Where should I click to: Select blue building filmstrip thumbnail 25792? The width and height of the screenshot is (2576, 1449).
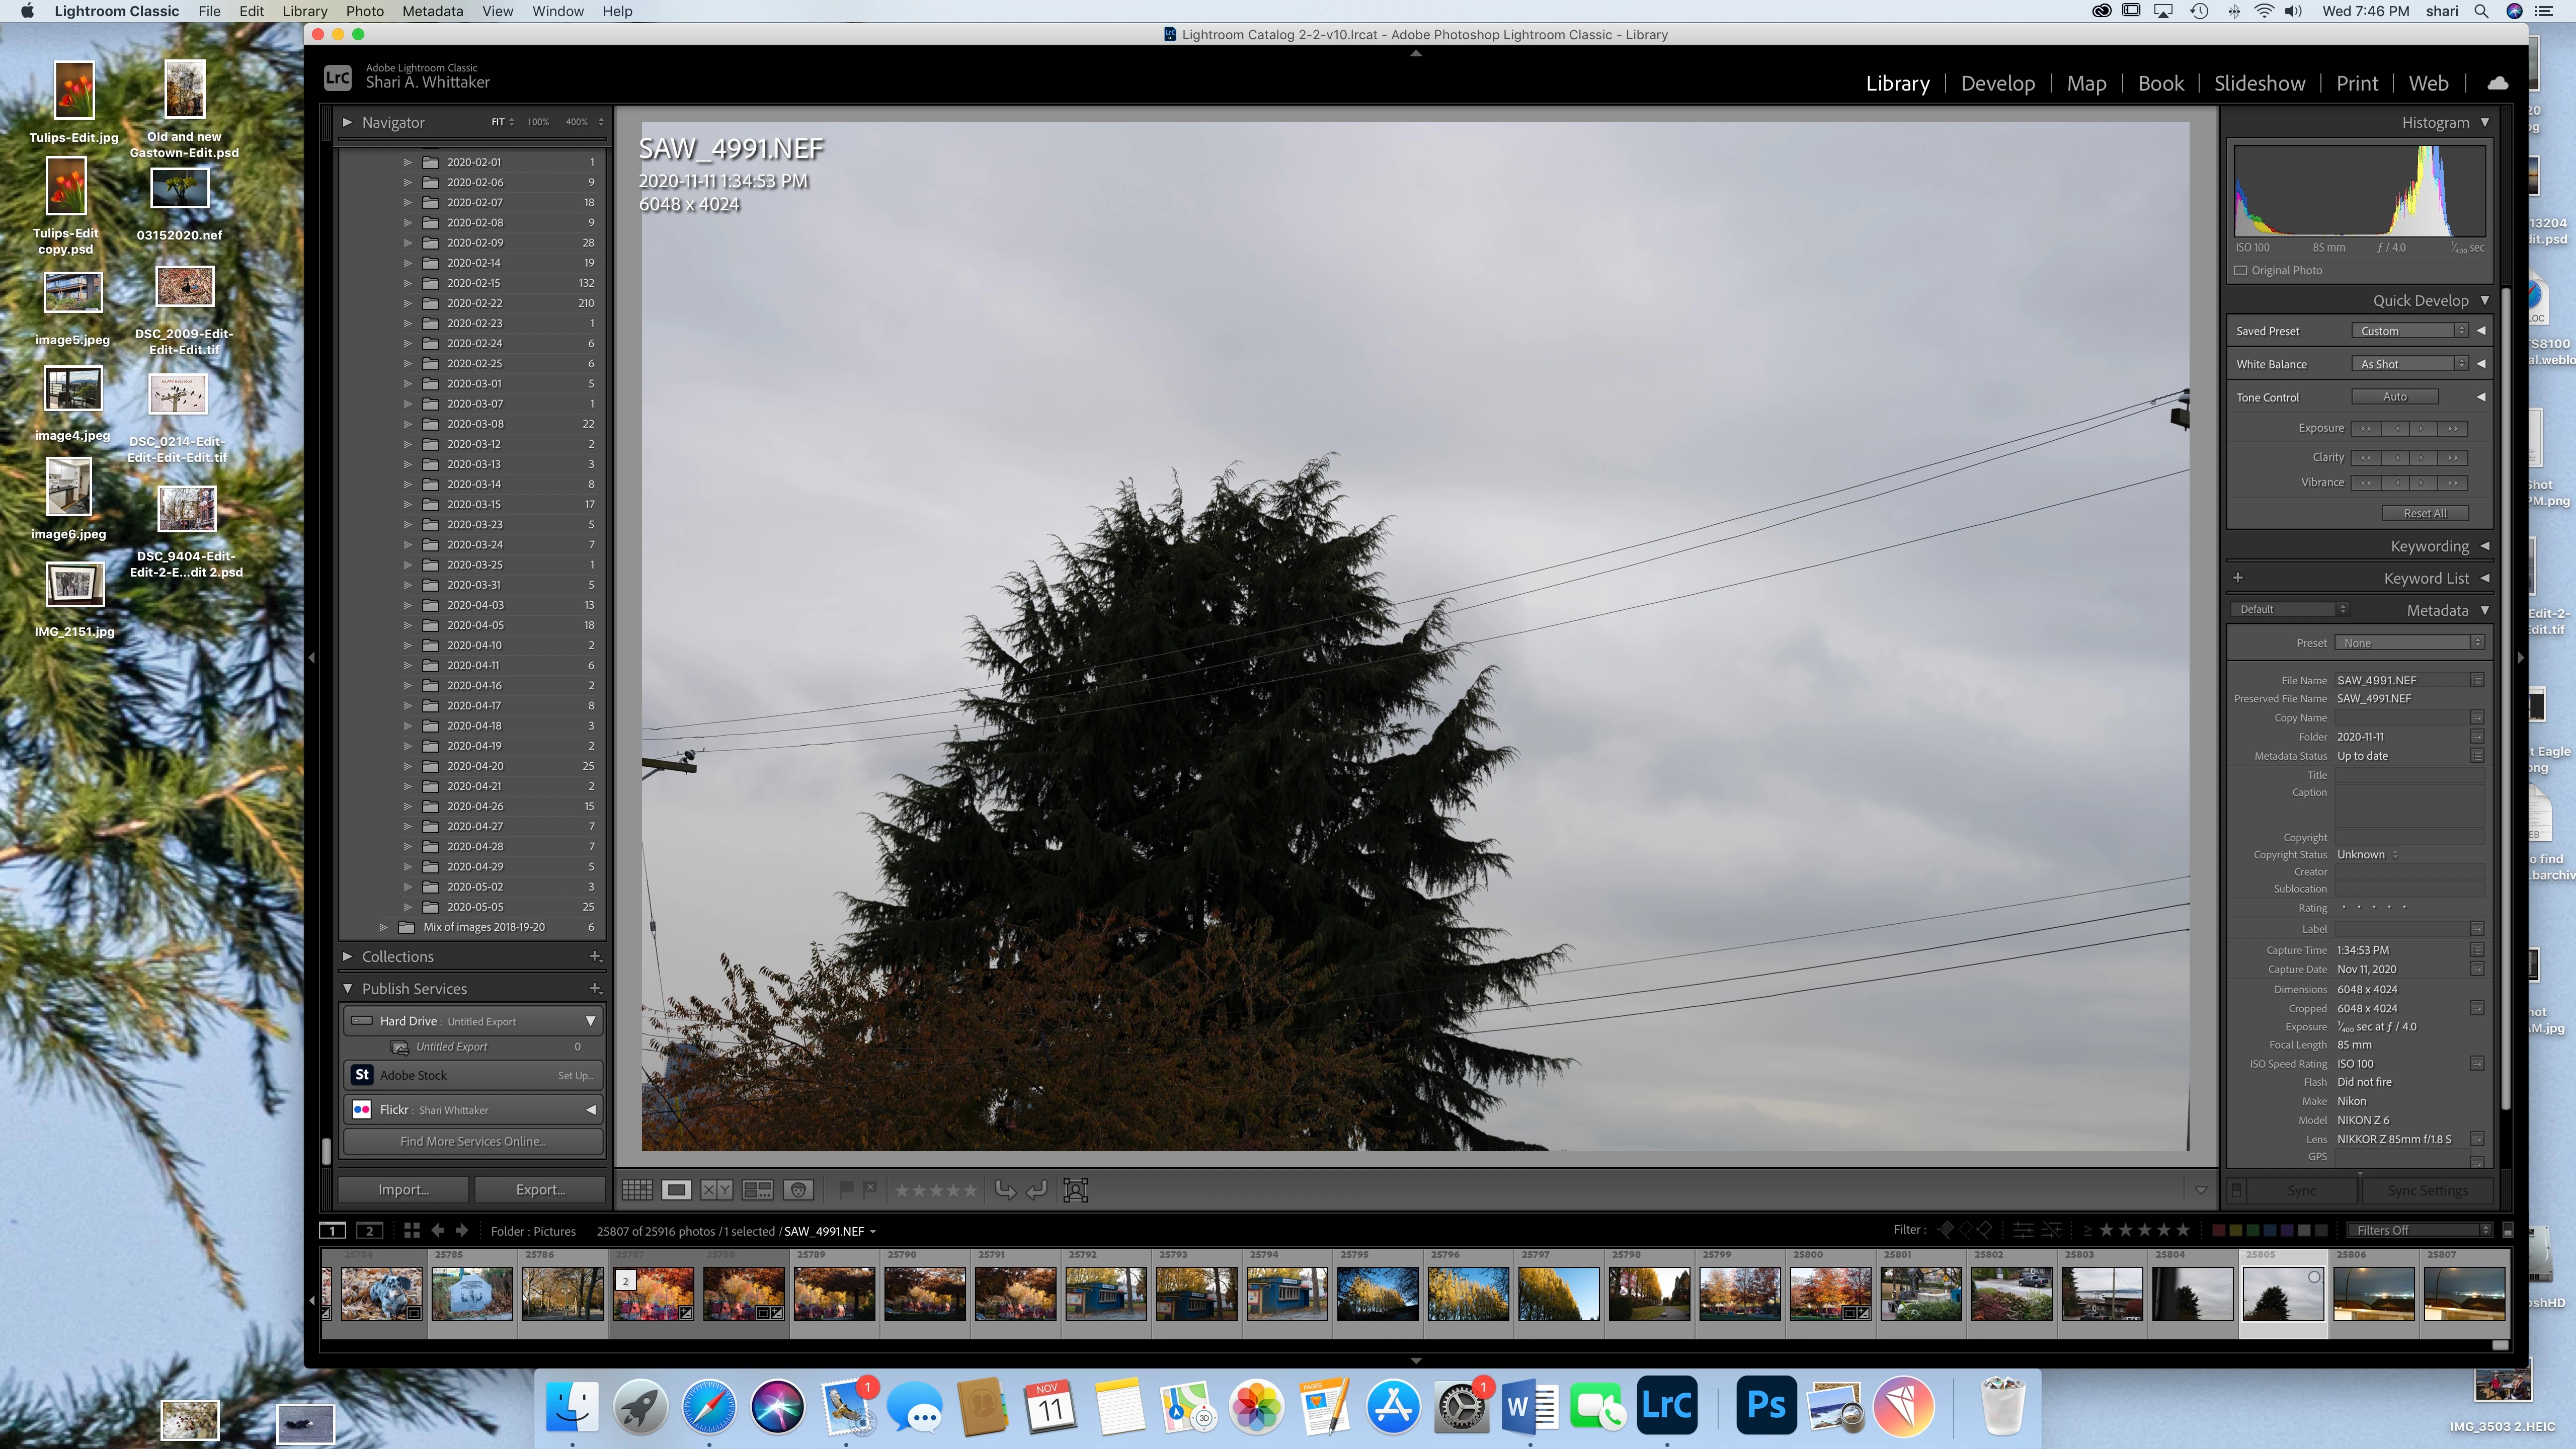click(1106, 1293)
